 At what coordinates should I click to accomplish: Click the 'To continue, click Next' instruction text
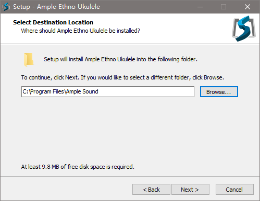(122, 77)
